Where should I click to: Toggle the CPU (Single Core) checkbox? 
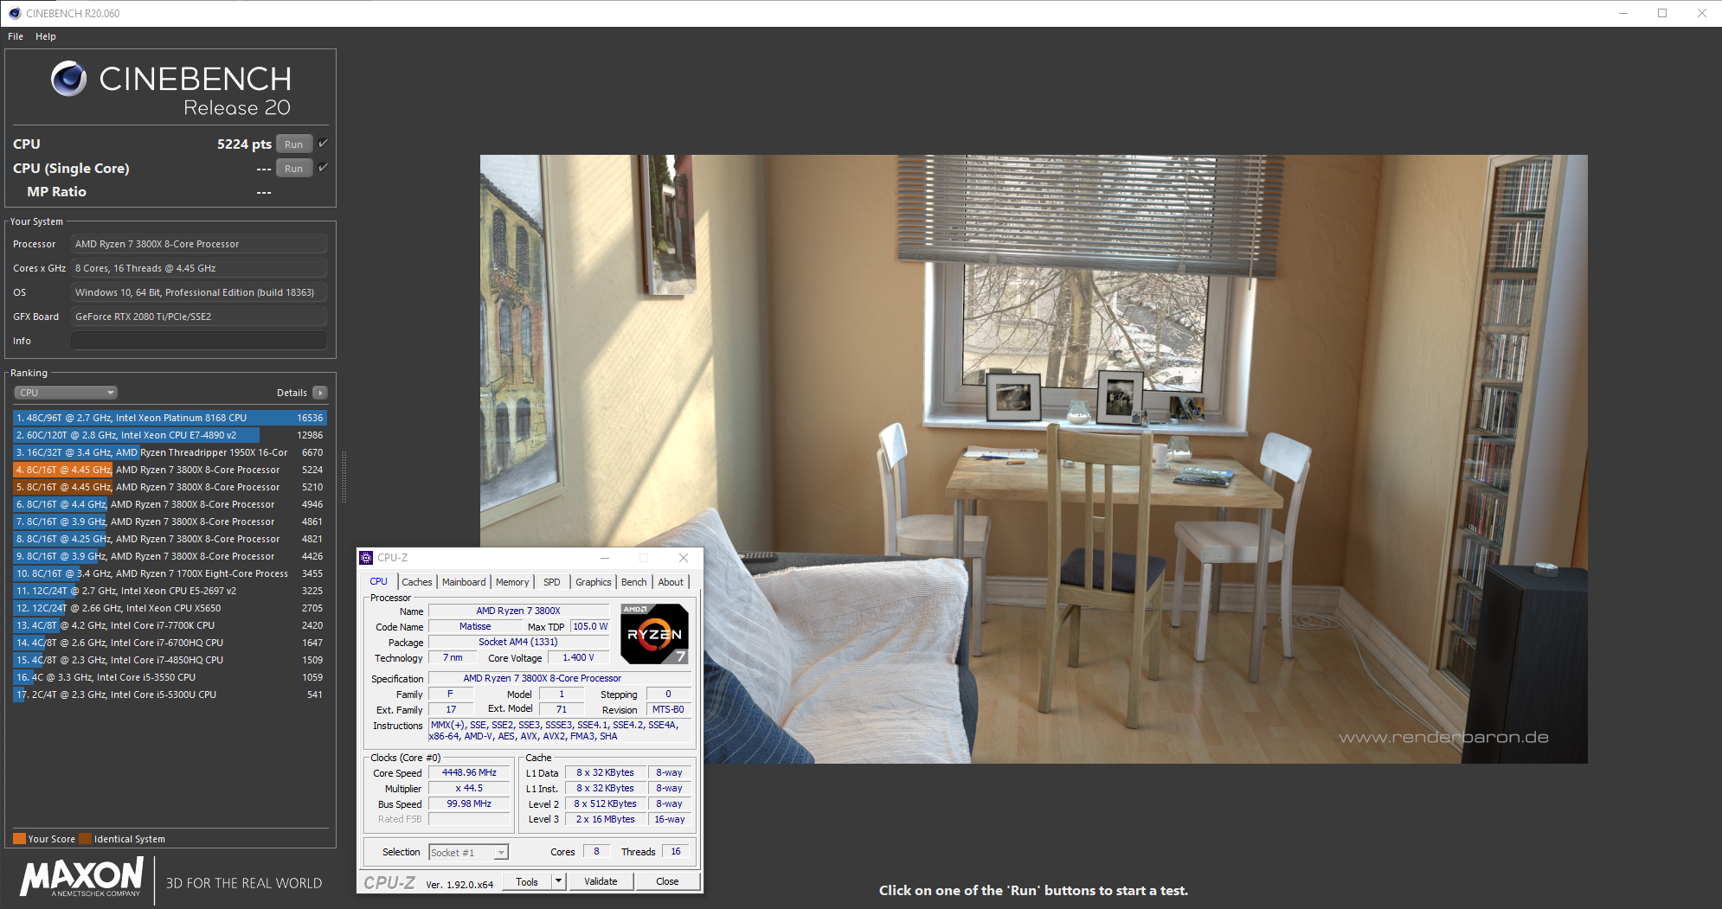[323, 168]
